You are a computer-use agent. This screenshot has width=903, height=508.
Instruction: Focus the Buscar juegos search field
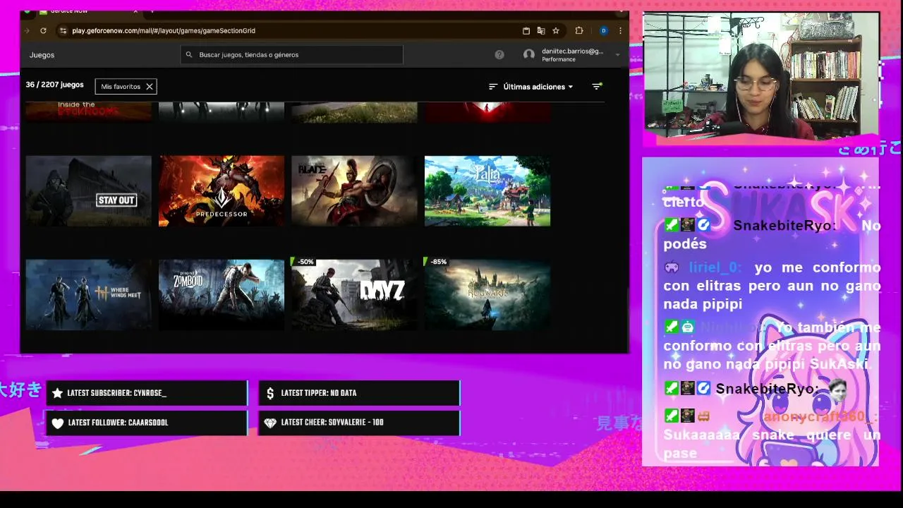[291, 54]
